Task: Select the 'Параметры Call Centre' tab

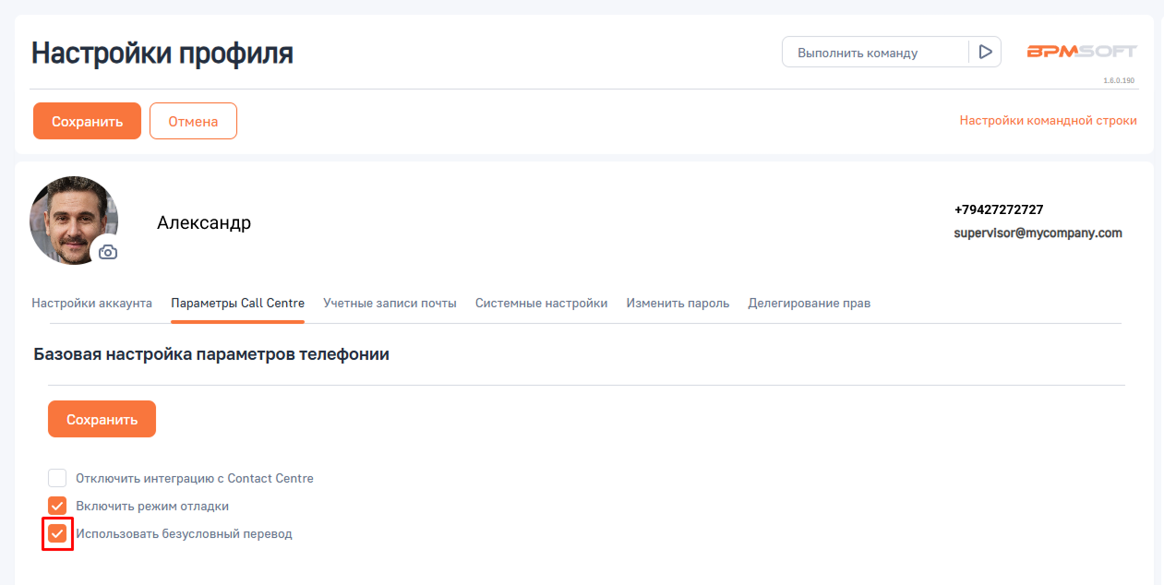Action: [x=237, y=303]
